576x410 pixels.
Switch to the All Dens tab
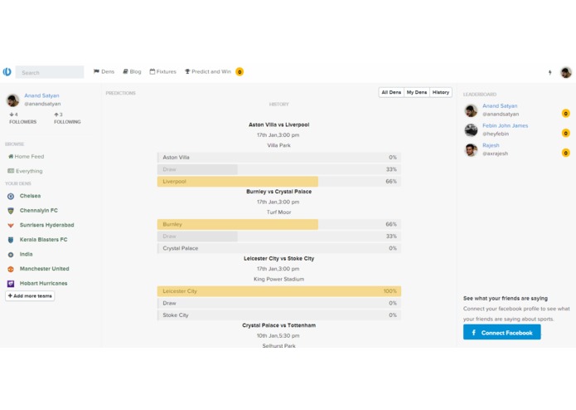[391, 92]
